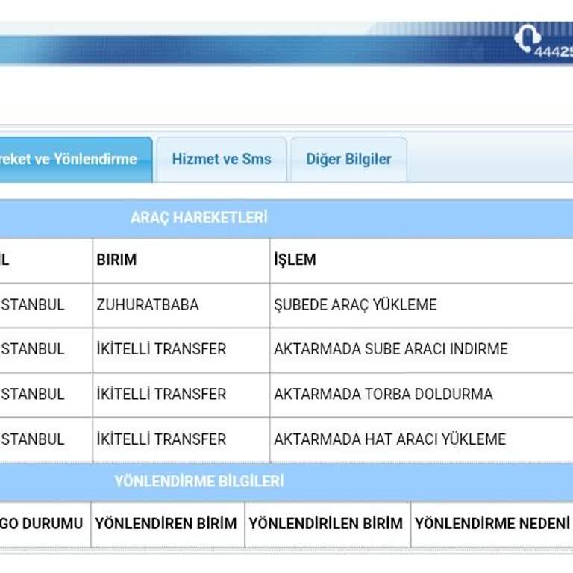Click ISTANBUL cell in the TORBA DOLDURMA row

pyautogui.click(x=46, y=395)
